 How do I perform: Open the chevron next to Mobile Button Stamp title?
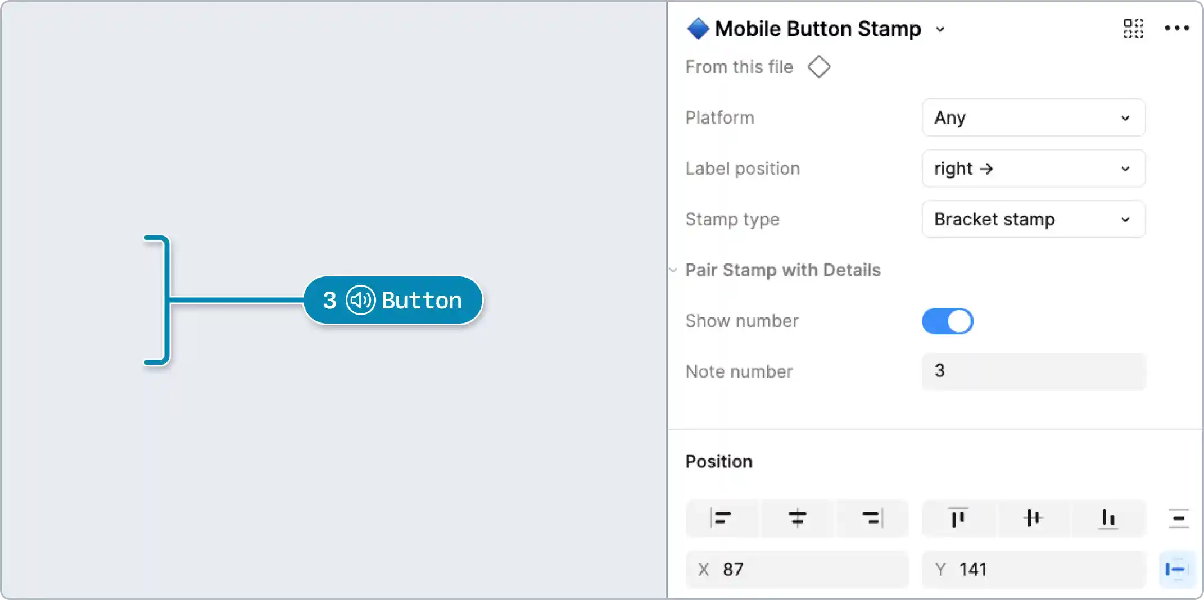940,30
